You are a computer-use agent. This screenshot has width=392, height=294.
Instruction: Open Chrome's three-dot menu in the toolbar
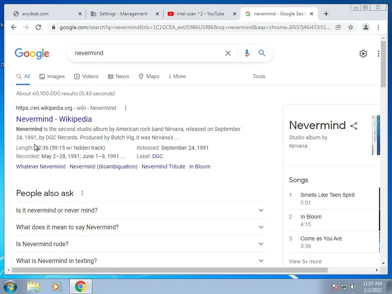coord(378,27)
